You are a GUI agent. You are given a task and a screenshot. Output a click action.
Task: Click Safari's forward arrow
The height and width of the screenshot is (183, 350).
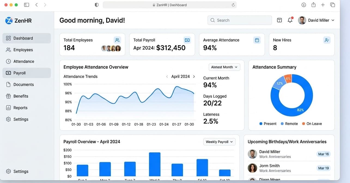[x=45, y=5]
